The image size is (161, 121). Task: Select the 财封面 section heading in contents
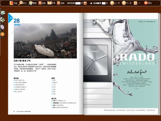coord(16,78)
